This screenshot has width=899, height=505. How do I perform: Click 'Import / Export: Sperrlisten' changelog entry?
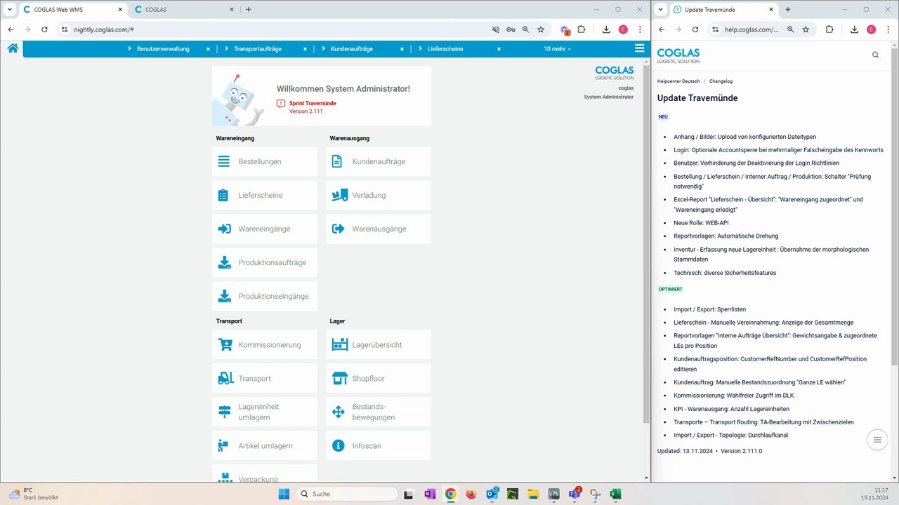pos(709,309)
